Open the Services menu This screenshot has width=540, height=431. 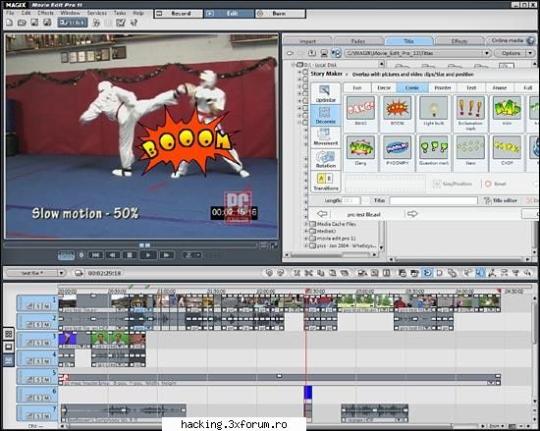[97, 13]
